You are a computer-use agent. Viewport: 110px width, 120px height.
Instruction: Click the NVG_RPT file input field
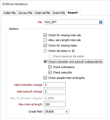click(x=74, y=22)
